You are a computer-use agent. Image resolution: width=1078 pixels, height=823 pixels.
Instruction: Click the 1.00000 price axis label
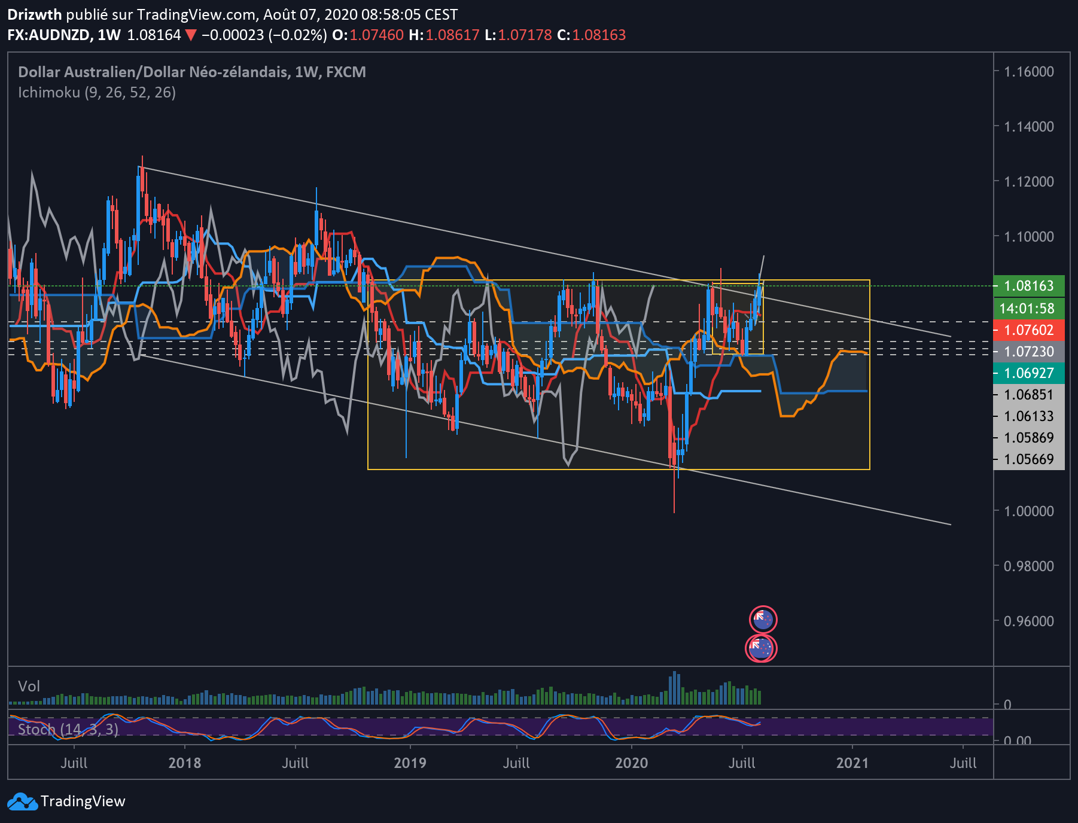tap(1029, 511)
